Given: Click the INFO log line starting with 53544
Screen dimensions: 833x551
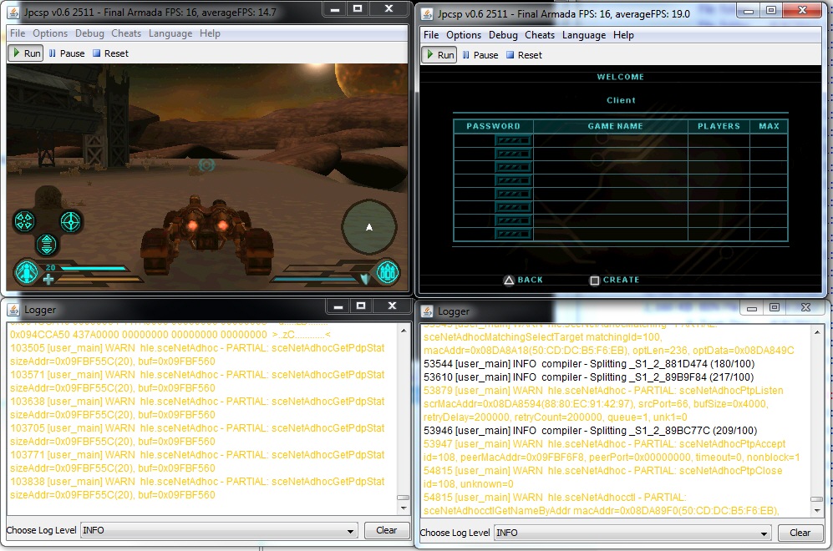Looking at the screenshot, I should (589, 364).
